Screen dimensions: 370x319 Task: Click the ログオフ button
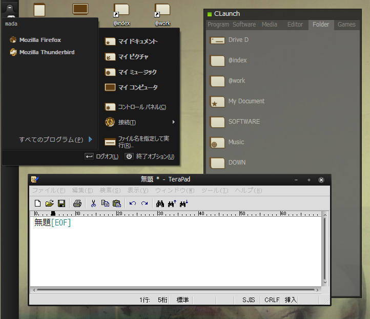pyautogui.click(x=101, y=156)
